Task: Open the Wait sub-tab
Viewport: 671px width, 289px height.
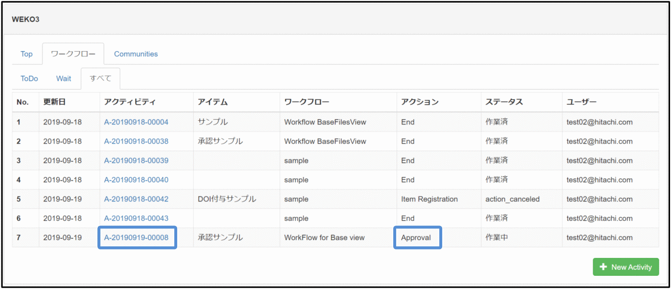Action: tap(63, 78)
